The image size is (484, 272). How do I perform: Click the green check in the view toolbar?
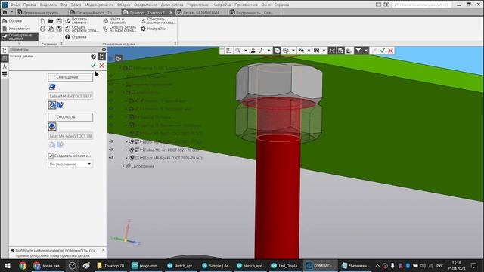pos(383,51)
